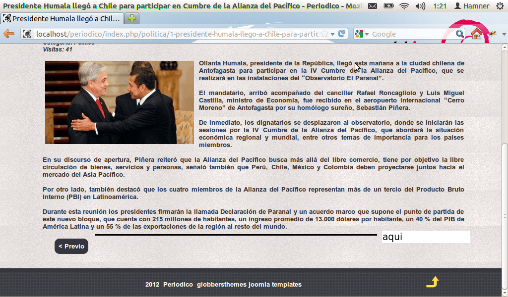Click the 1:21 clock indicator
This screenshot has height=297, width=508.
click(x=440, y=6)
